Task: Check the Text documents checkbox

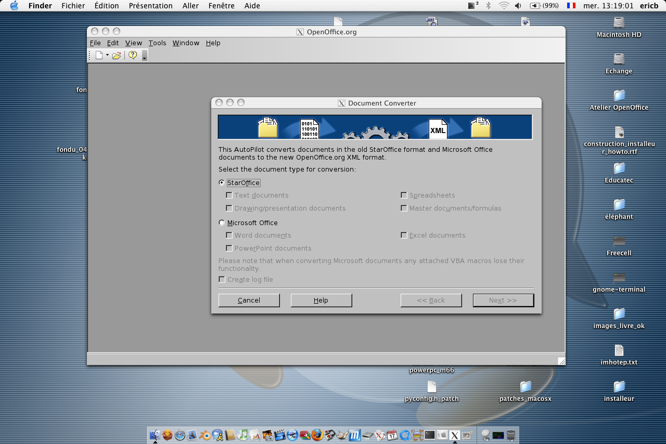Action: [229, 195]
